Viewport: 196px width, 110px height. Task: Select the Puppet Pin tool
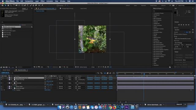tap(42, 5)
